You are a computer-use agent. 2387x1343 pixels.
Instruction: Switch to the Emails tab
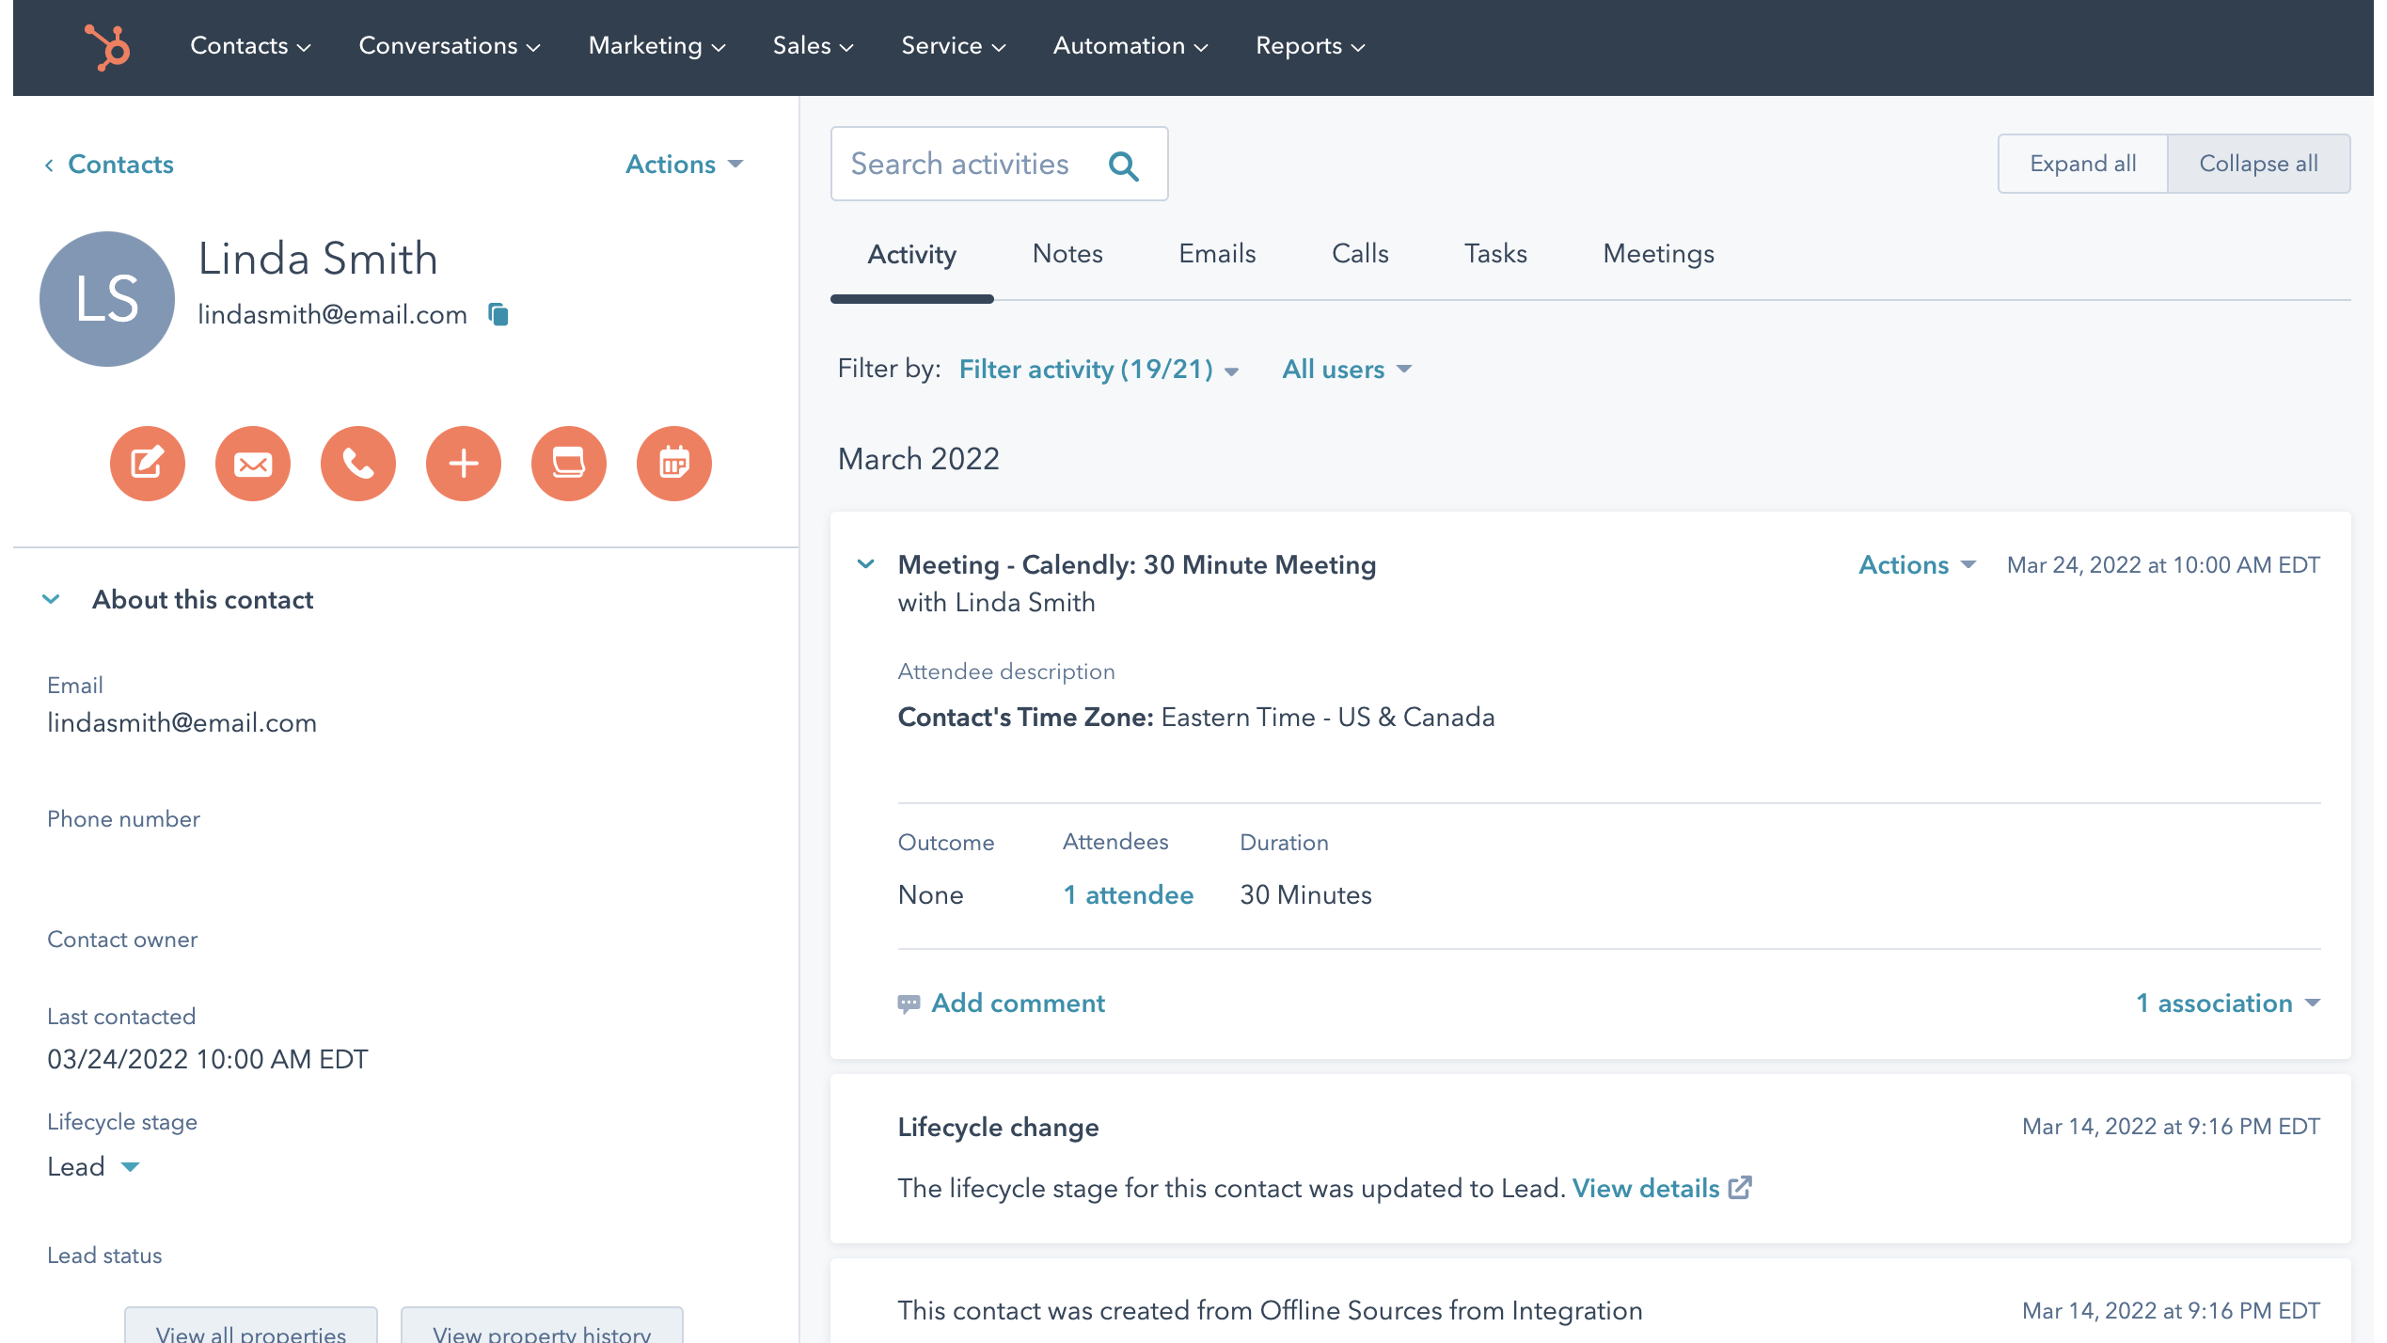point(1217,254)
